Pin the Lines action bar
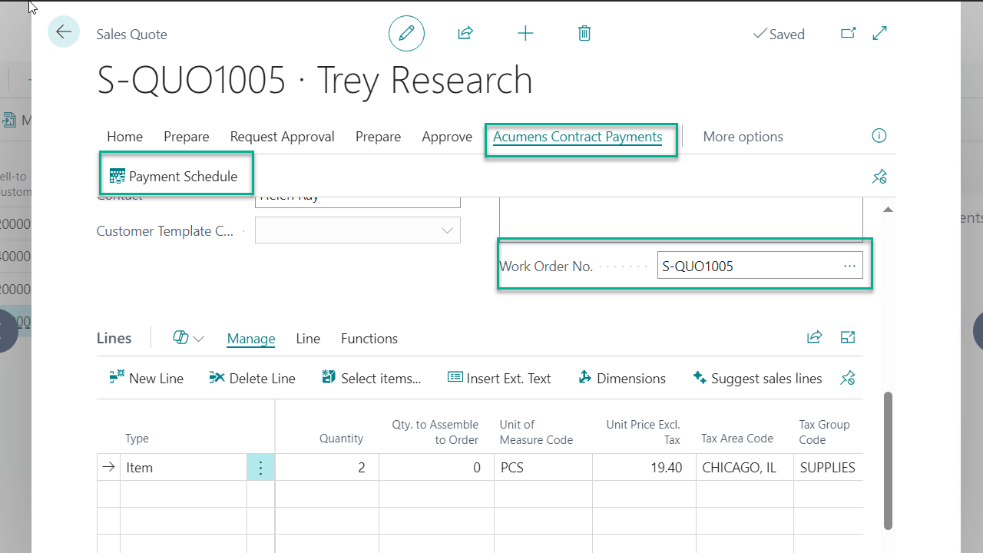This screenshot has width=983, height=553. (x=848, y=378)
